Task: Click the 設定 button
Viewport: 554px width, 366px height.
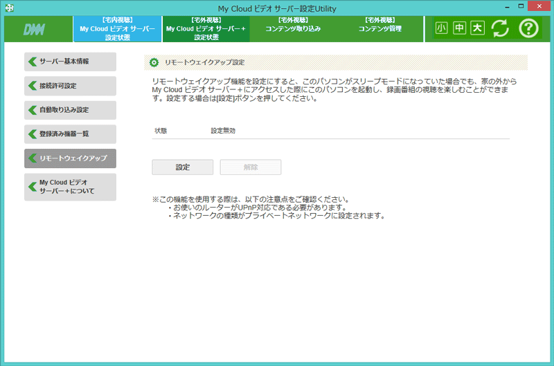Action: point(183,167)
